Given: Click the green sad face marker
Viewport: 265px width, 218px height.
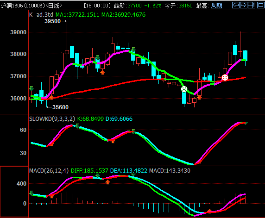Looking at the screenshot, I should pyautogui.click(x=184, y=89).
